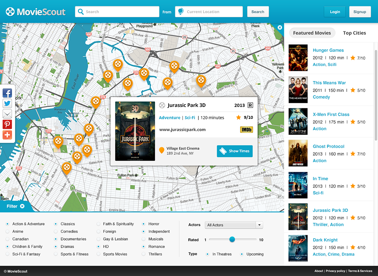Click the Comedy genre link under This Means War

point(321,97)
